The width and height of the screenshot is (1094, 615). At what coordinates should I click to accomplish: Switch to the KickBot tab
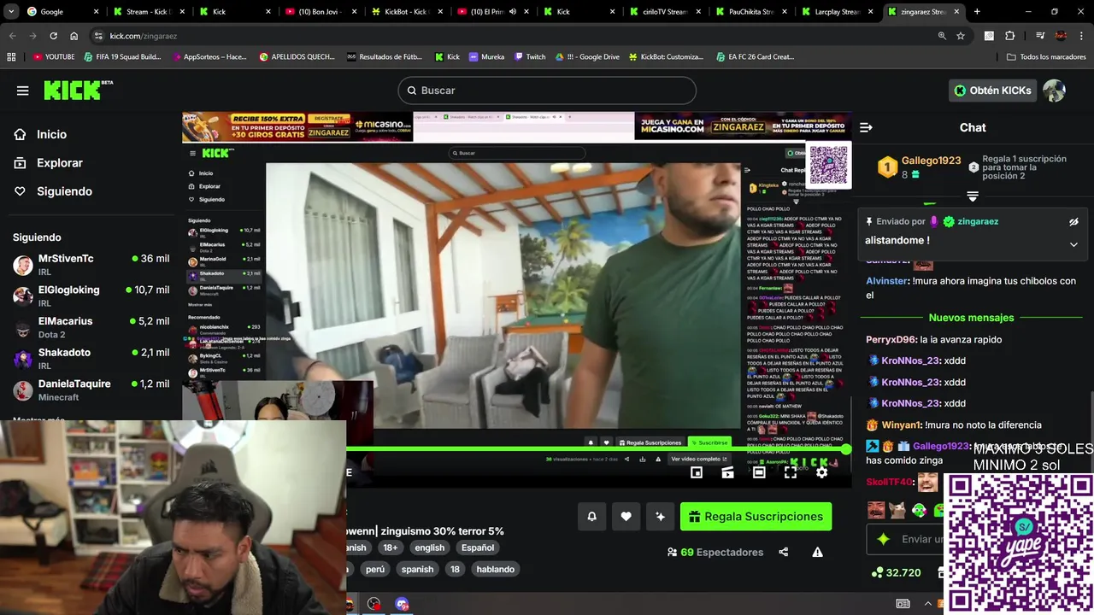tap(406, 12)
